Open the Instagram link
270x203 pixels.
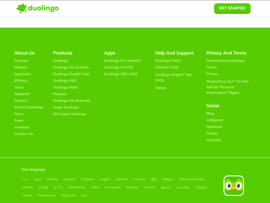tap(215, 120)
